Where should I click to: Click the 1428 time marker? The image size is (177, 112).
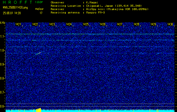(136, 24)
